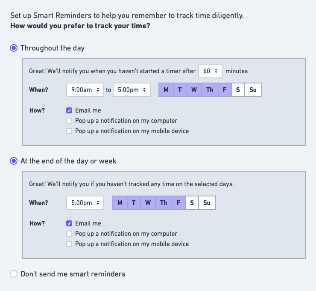Toggle Wednesday in the Throughout the day section
The width and height of the screenshot is (316, 291).
coord(194,90)
